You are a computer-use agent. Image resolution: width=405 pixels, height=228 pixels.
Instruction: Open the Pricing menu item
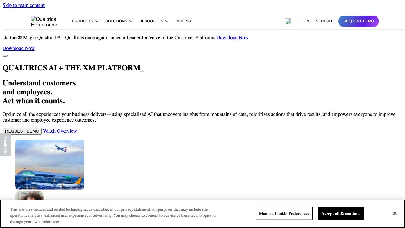point(183,21)
